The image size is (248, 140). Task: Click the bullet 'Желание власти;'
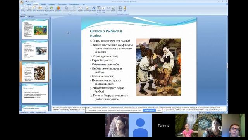click(102, 76)
